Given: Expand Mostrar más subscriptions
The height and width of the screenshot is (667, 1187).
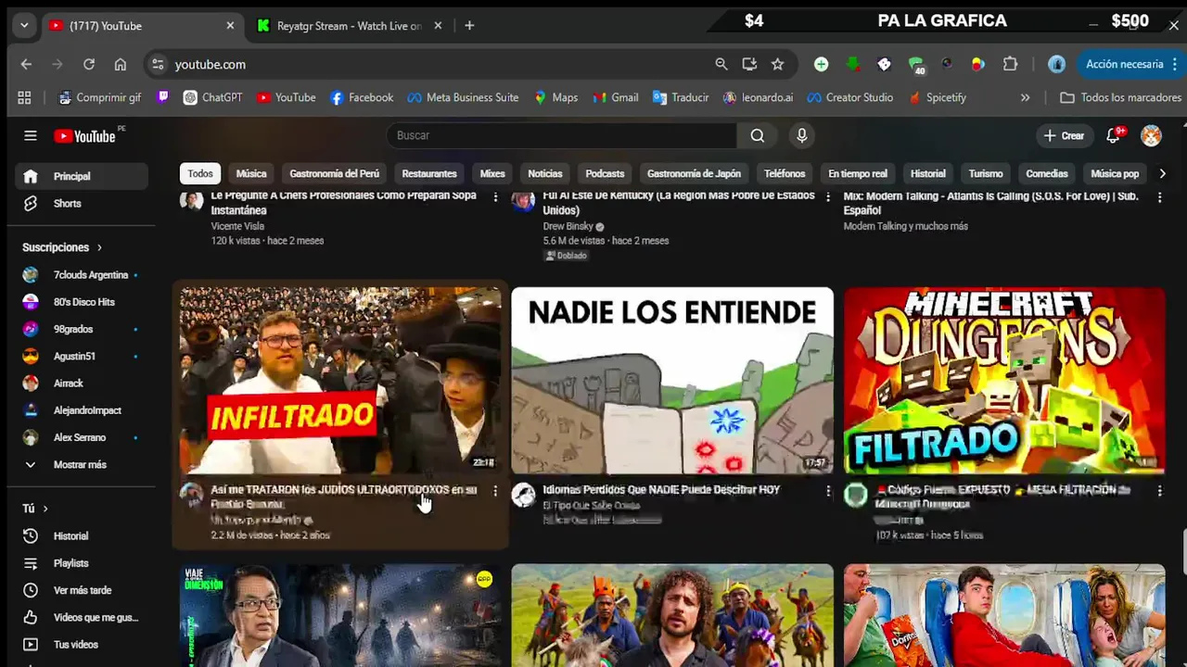Looking at the screenshot, I should click(82, 464).
